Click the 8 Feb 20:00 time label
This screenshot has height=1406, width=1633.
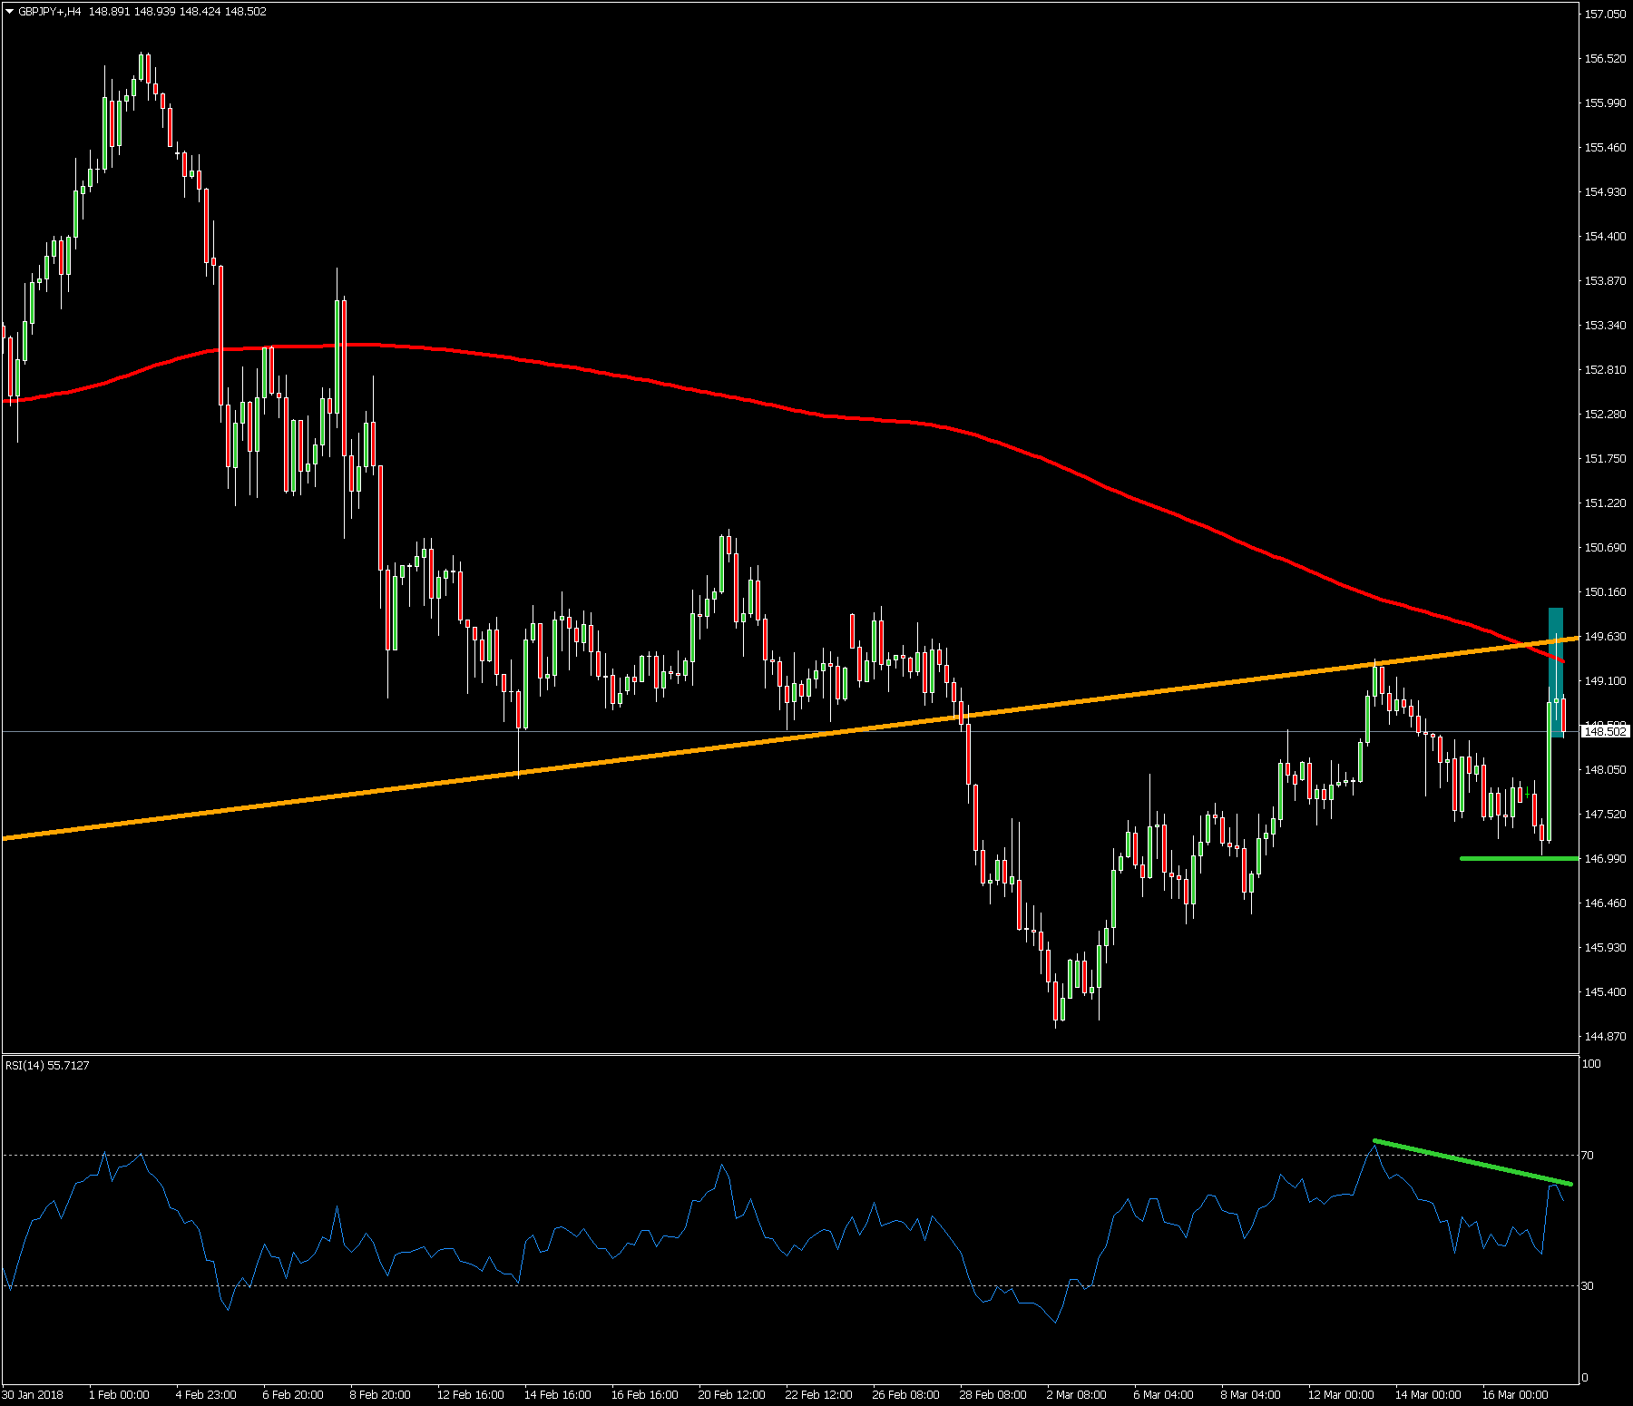pos(379,1394)
